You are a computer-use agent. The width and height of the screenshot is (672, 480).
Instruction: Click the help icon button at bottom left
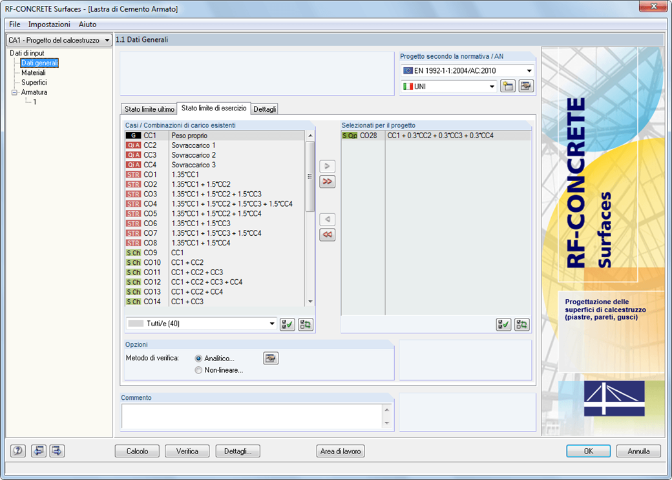click(17, 451)
